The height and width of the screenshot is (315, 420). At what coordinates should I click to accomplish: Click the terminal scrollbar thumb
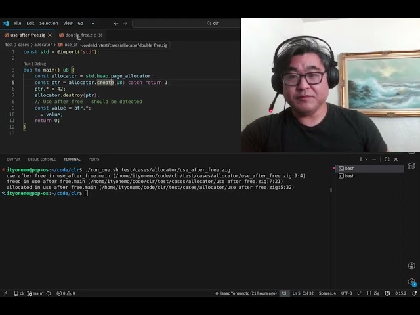click(331, 190)
